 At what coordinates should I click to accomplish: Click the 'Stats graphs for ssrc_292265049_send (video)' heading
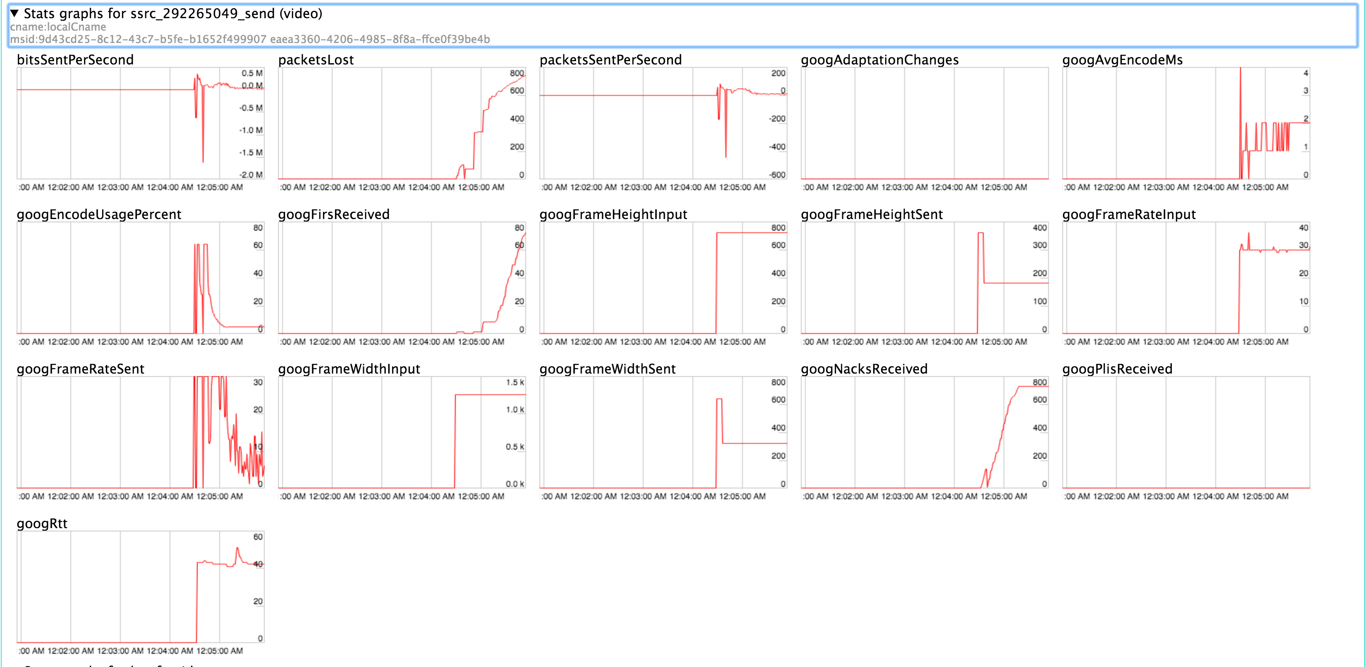(x=173, y=13)
